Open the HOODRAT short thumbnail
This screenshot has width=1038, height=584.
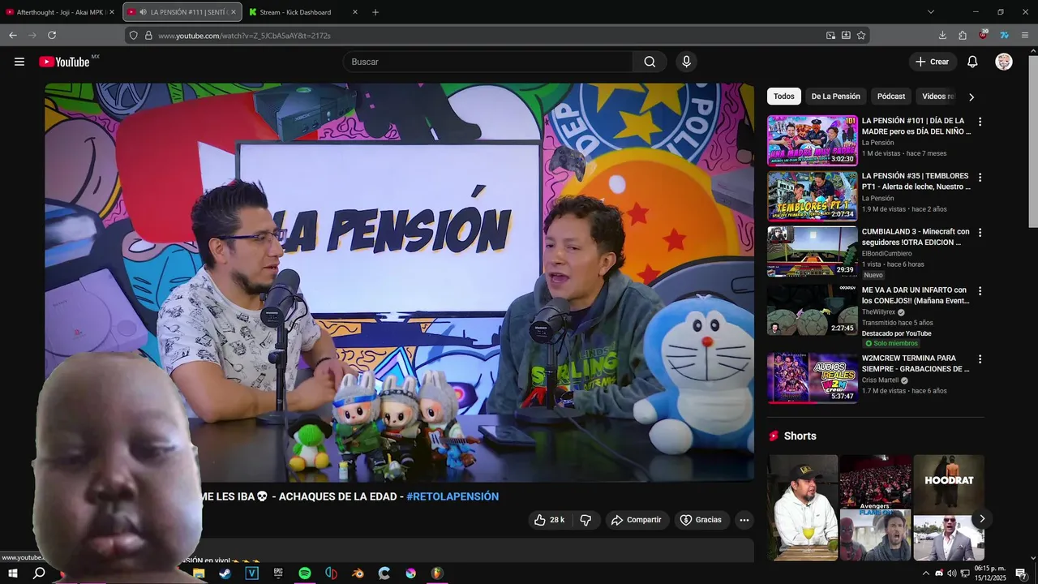(x=949, y=507)
